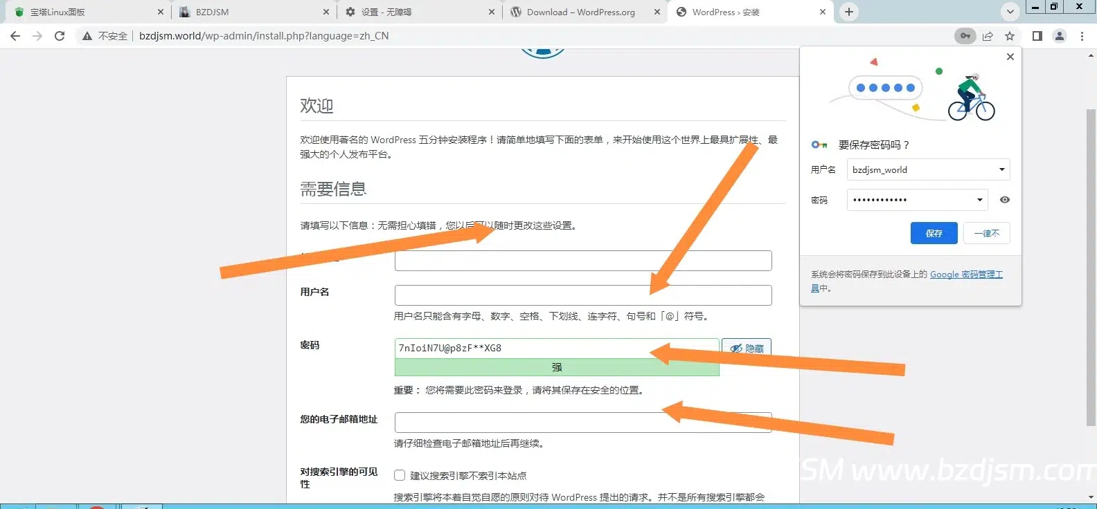Click the page vertical scrollbar
This screenshot has width=1097, height=509.
tap(1091, 266)
